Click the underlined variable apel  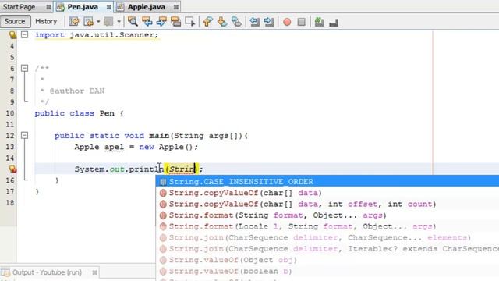[114, 148]
